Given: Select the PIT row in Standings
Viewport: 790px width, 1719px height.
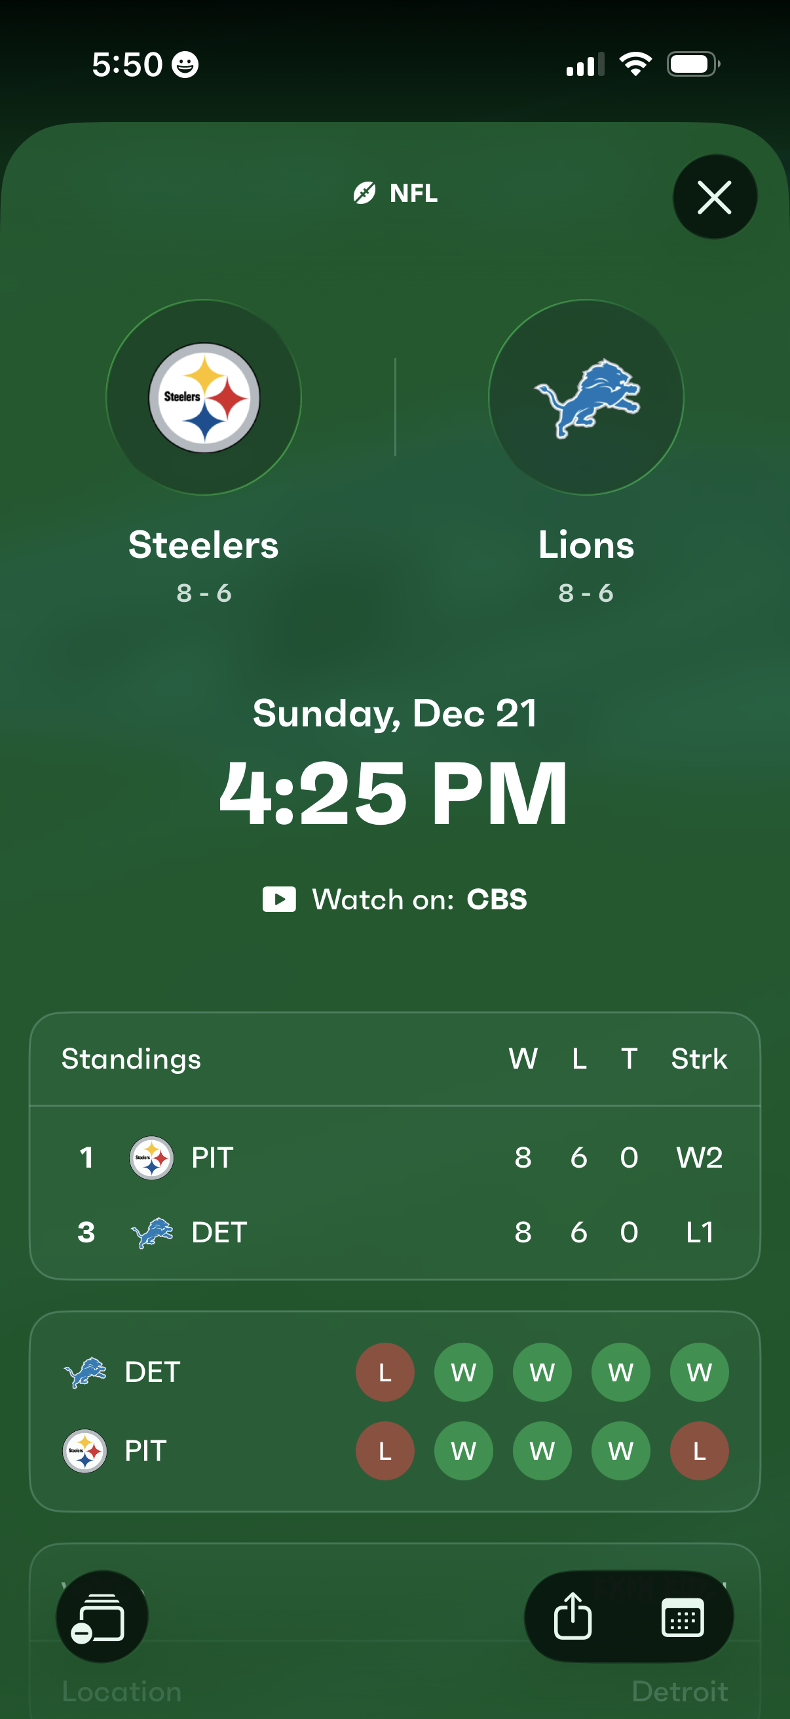Looking at the screenshot, I should pyautogui.click(x=394, y=1157).
